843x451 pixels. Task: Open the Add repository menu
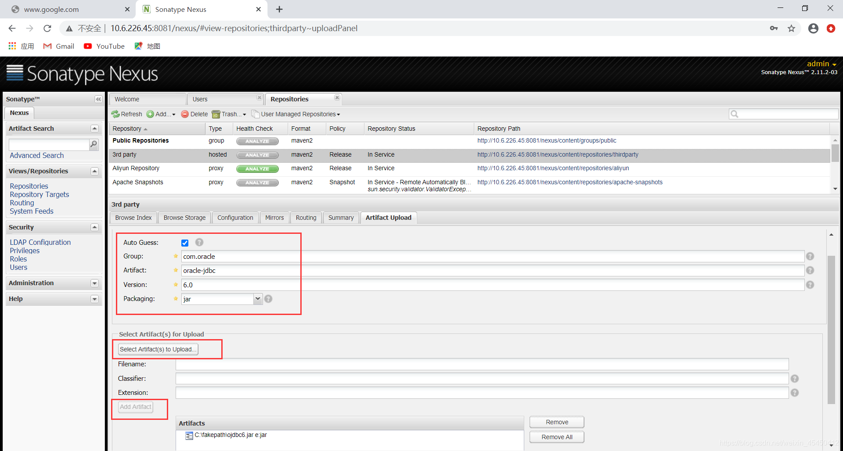tap(161, 114)
